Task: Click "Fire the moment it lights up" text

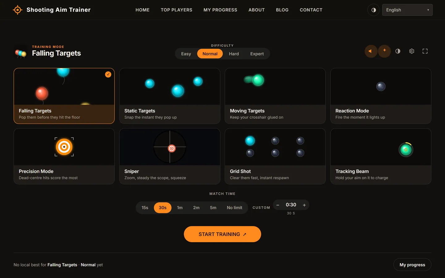Action: [360, 117]
